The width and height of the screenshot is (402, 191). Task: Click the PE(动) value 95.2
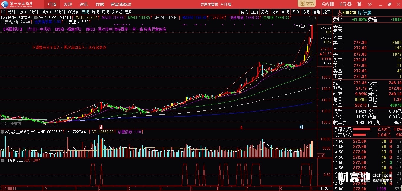(x=397, y=122)
